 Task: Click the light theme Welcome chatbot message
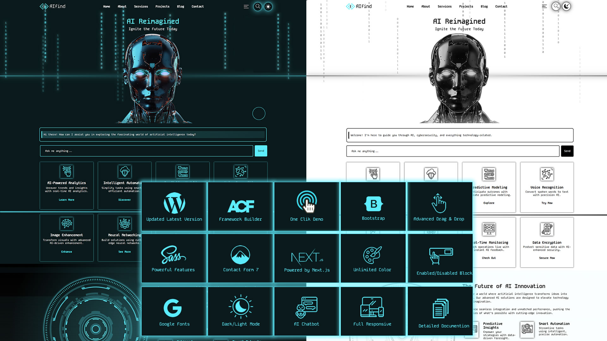point(460,135)
